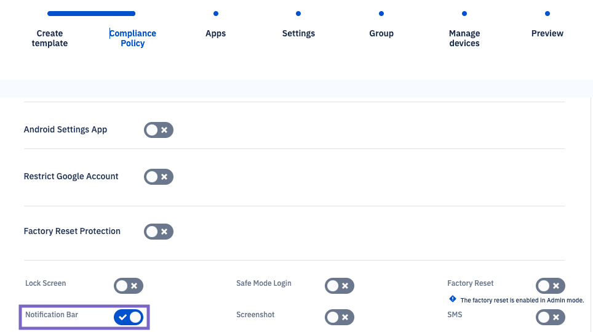Toggle the Safe Mode Login switch
This screenshot has height=332, width=593.
click(x=340, y=286)
